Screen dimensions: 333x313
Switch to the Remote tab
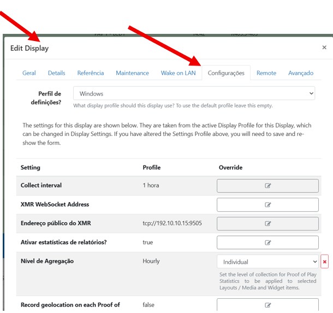tap(266, 73)
